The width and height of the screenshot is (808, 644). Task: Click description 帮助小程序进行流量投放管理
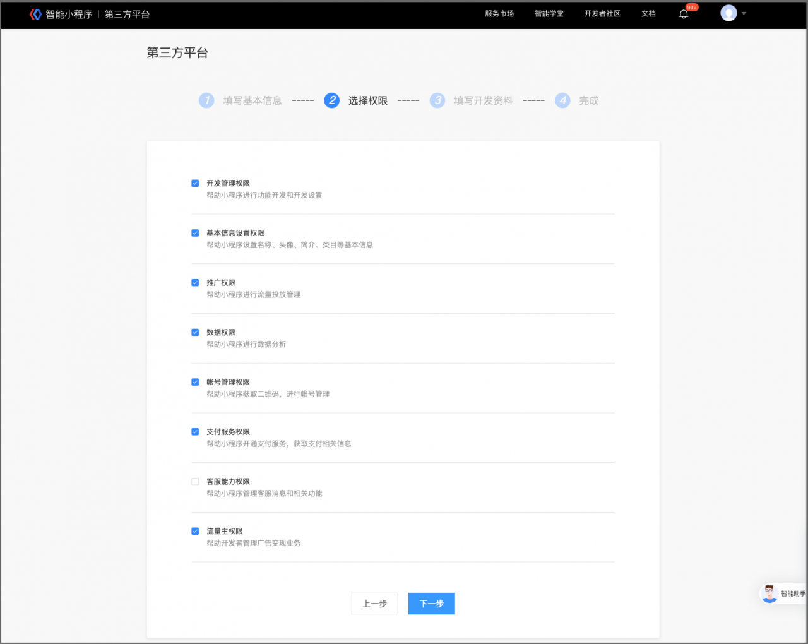[254, 295]
